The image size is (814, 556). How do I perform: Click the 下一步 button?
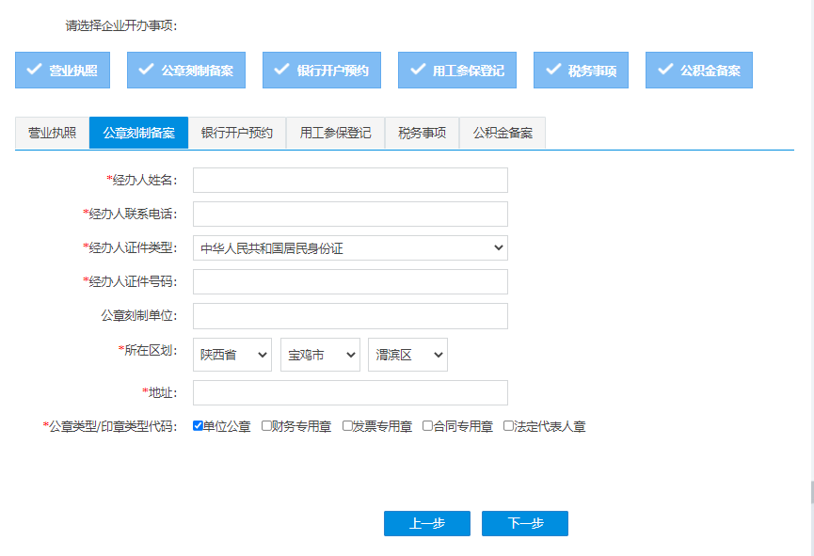524,524
